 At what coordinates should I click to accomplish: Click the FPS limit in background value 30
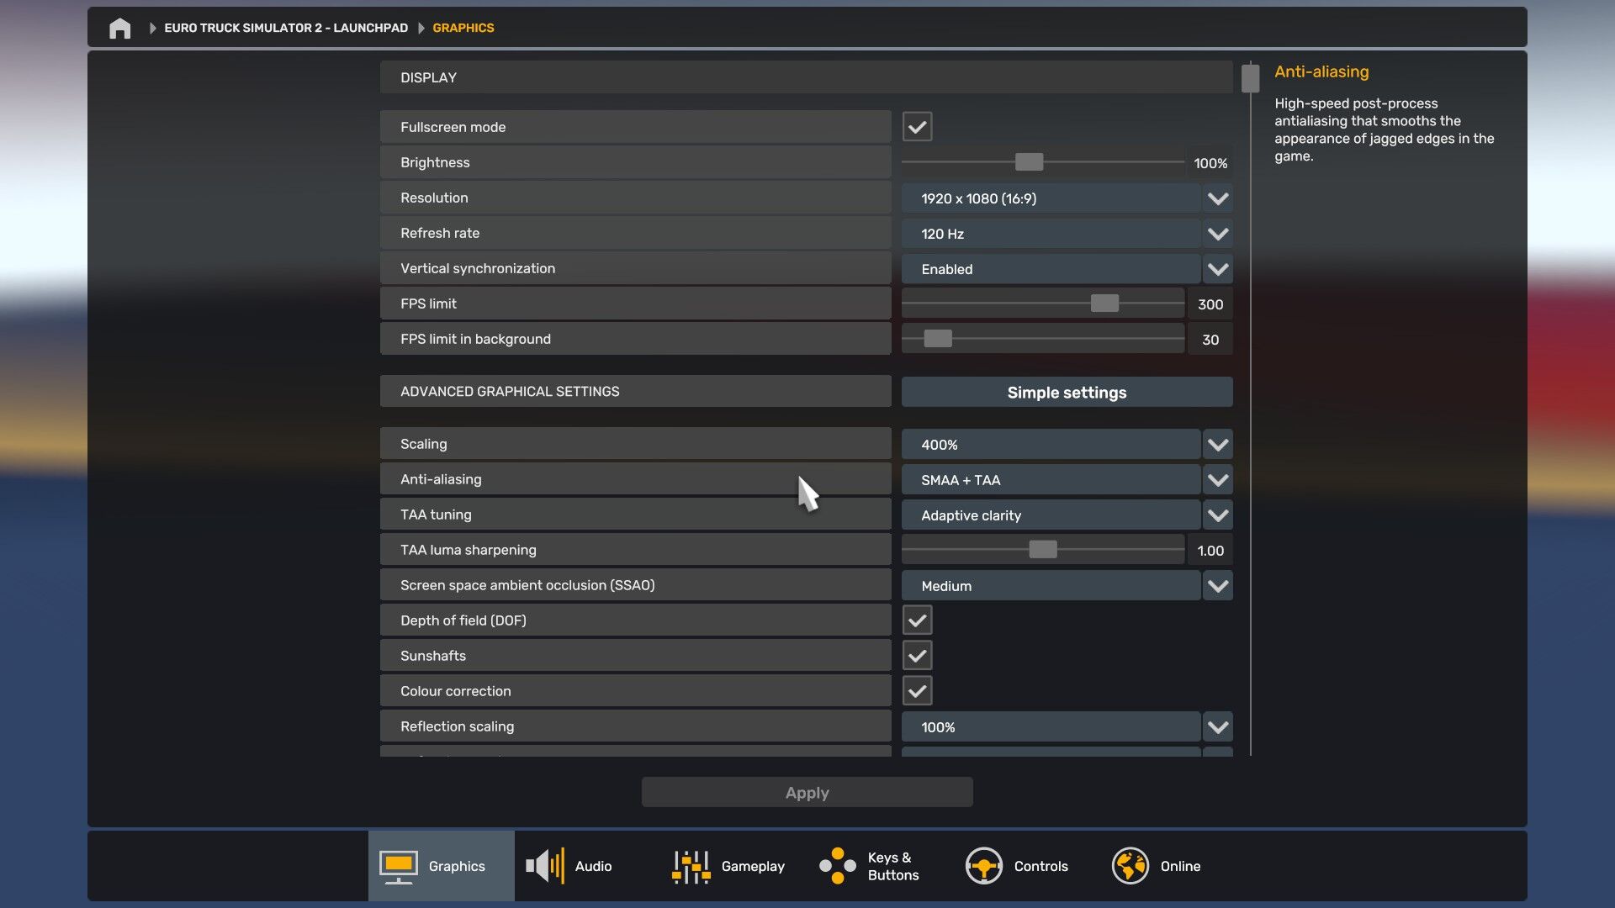click(x=1210, y=340)
